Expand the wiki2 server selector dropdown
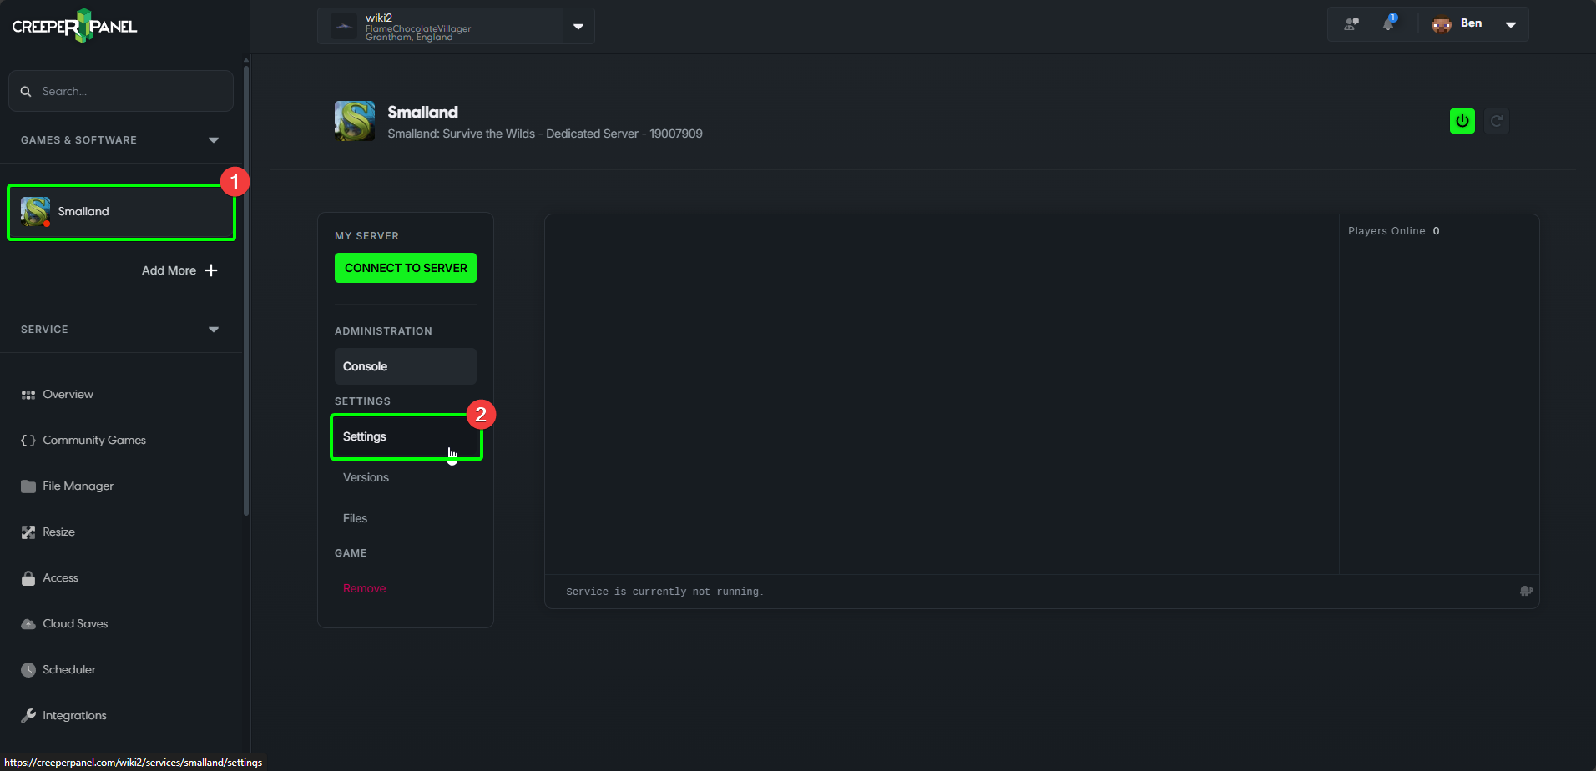 coord(578,26)
